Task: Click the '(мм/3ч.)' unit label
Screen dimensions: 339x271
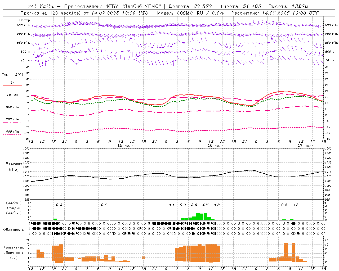Action: click(x=14, y=203)
